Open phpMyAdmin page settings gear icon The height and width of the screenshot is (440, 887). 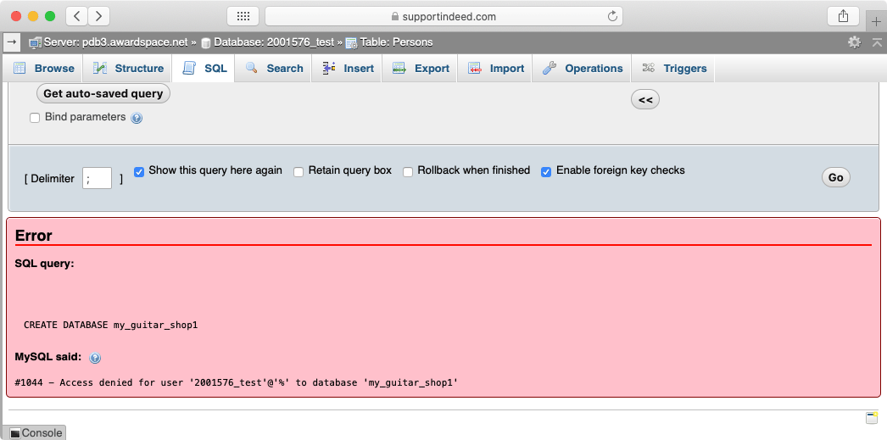[854, 42]
